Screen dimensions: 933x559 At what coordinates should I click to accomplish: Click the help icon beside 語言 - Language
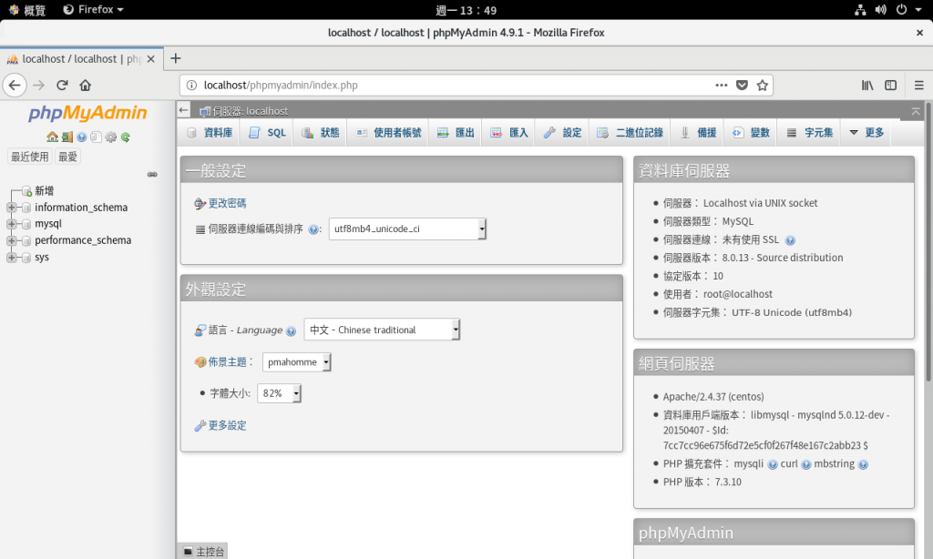tap(291, 331)
